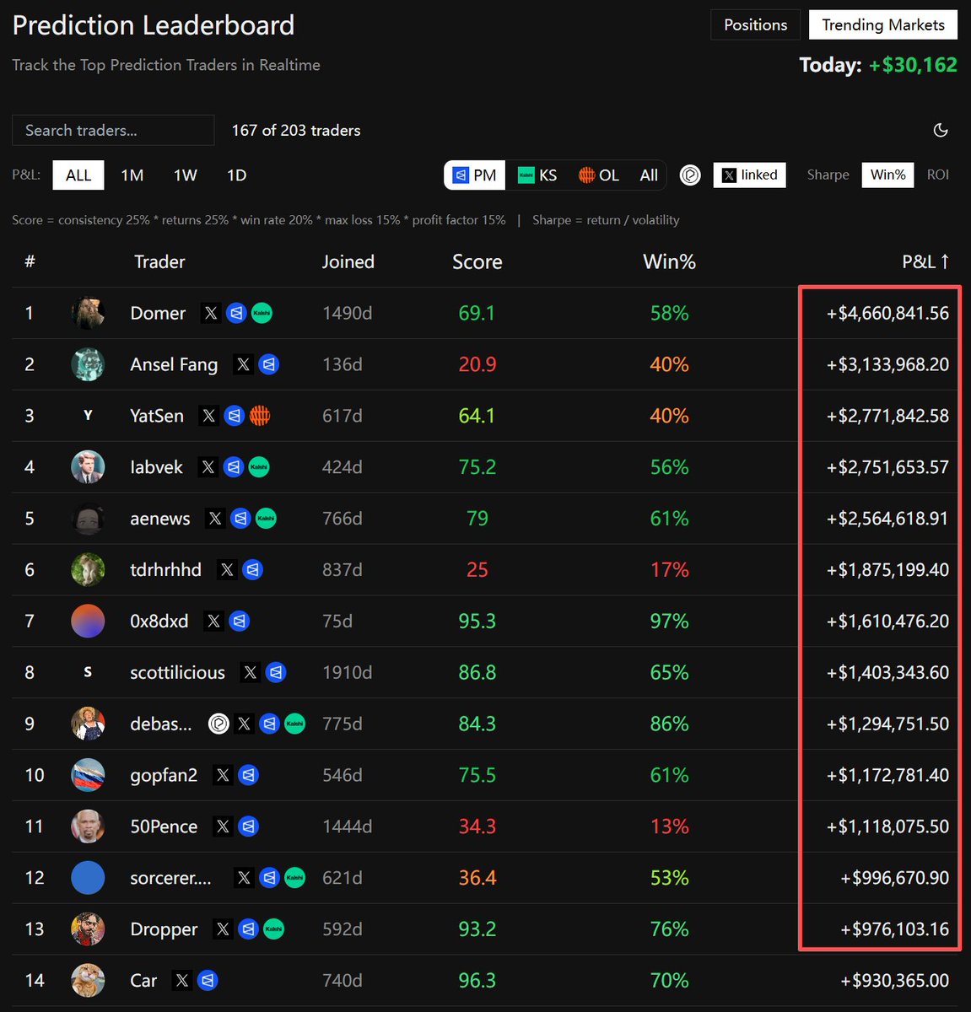This screenshot has height=1012, width=971.
Task: Open sorcerer... row's Kalshi icon
Action: 294,878
